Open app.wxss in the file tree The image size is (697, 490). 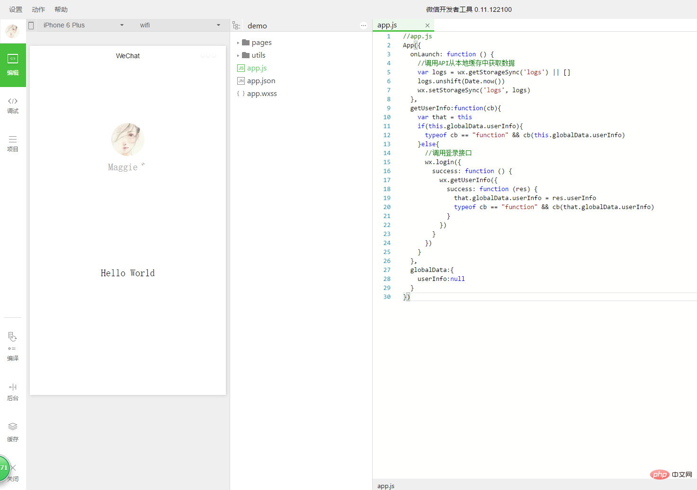click(257, 94)
